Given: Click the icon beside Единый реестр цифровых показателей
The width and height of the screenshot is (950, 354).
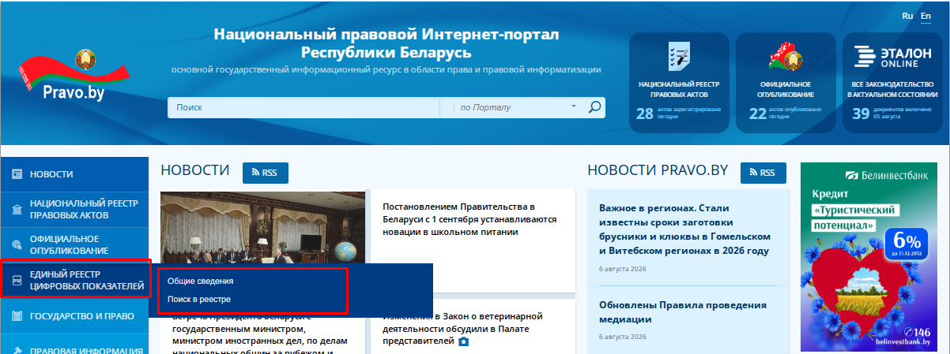Looking at the screenshot, I should [x=16, y=279].
